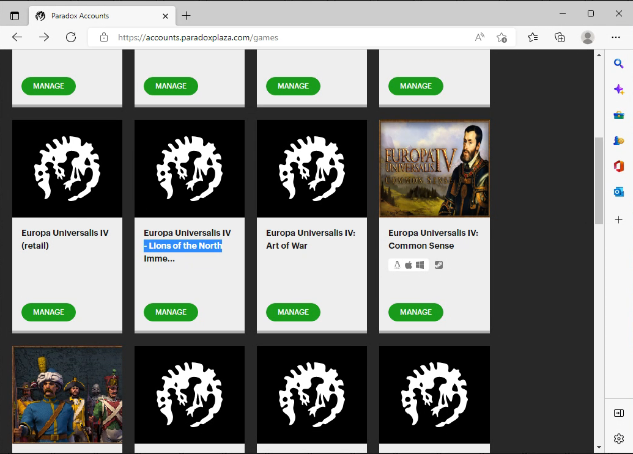The image size is (633, 454).
Task: Go back to the previous page
Action: pos(17,37)
